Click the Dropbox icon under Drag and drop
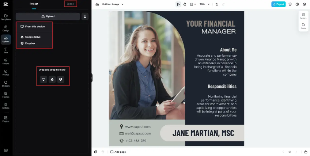310x156 pixels. (61, 79)
